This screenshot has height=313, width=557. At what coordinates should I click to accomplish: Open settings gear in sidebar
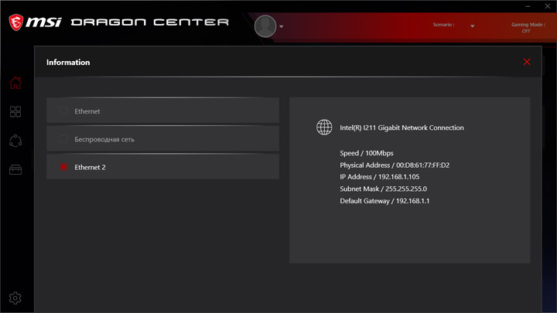tap(15, 298)
